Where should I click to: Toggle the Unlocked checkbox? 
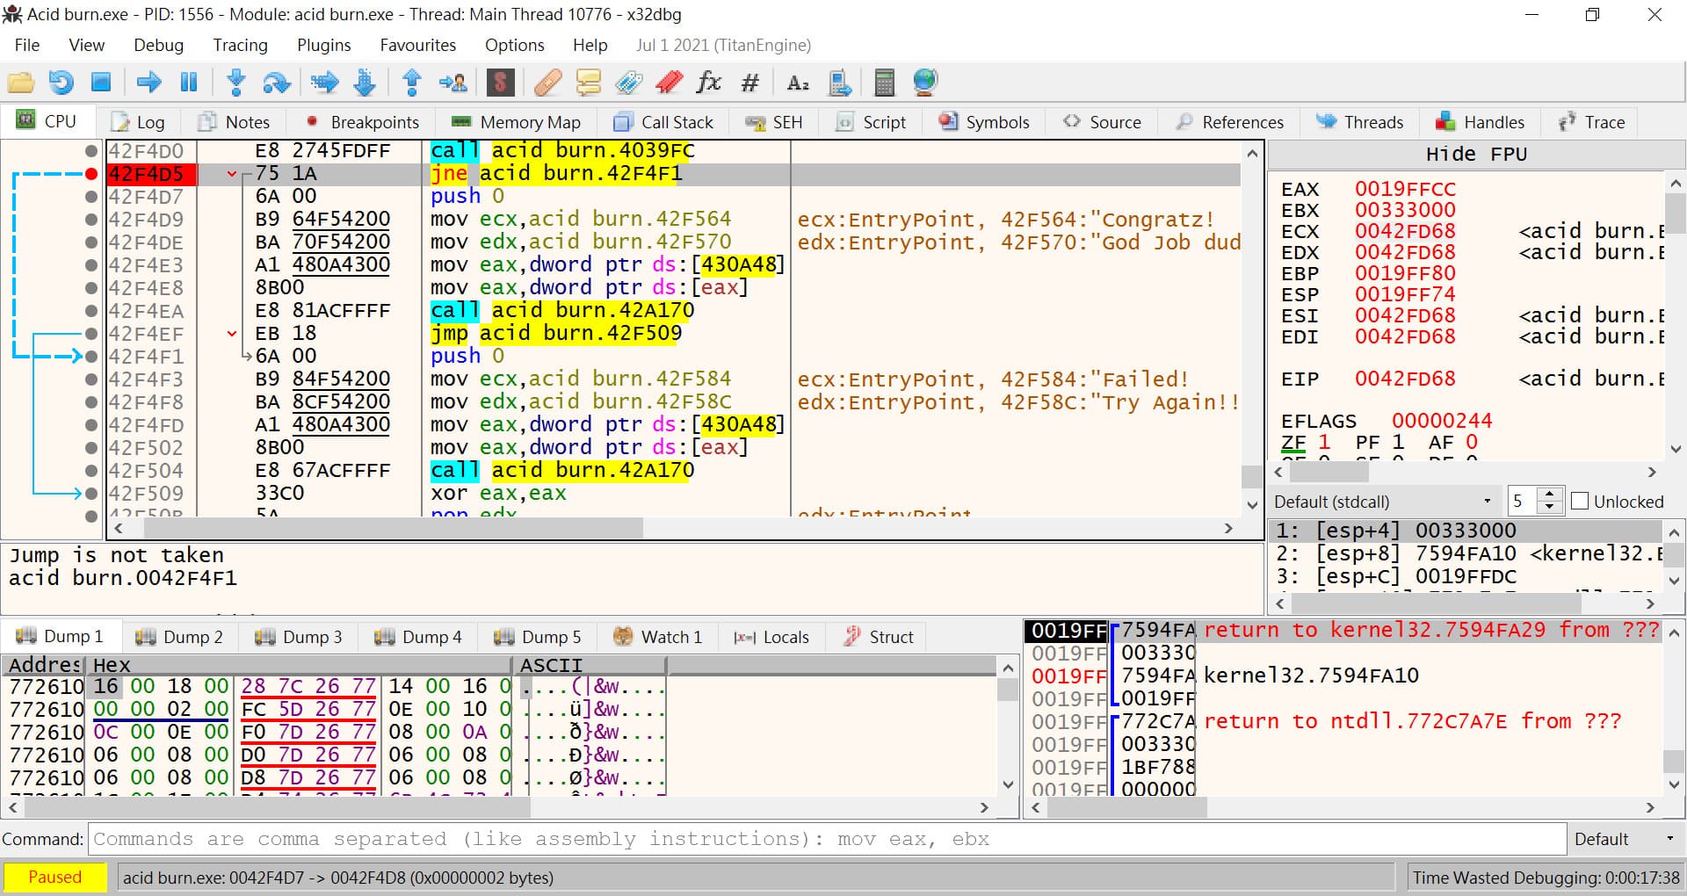pos(1580,502)
